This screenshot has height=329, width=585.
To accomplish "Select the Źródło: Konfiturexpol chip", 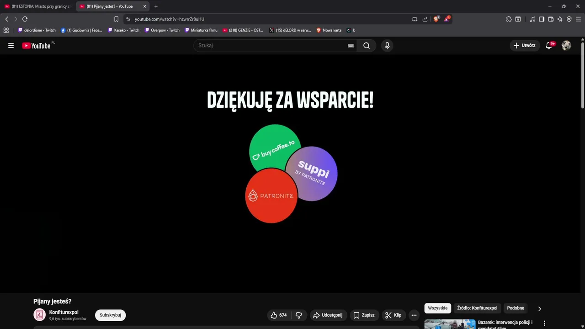I will tap(477, 308).
